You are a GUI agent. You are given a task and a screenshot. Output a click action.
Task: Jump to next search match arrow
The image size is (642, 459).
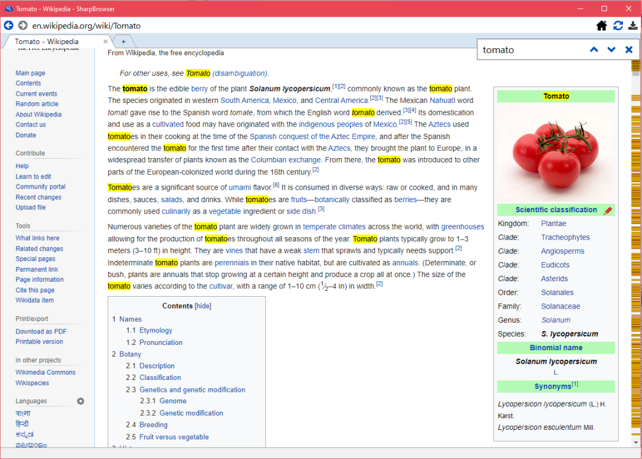(611, 50)
